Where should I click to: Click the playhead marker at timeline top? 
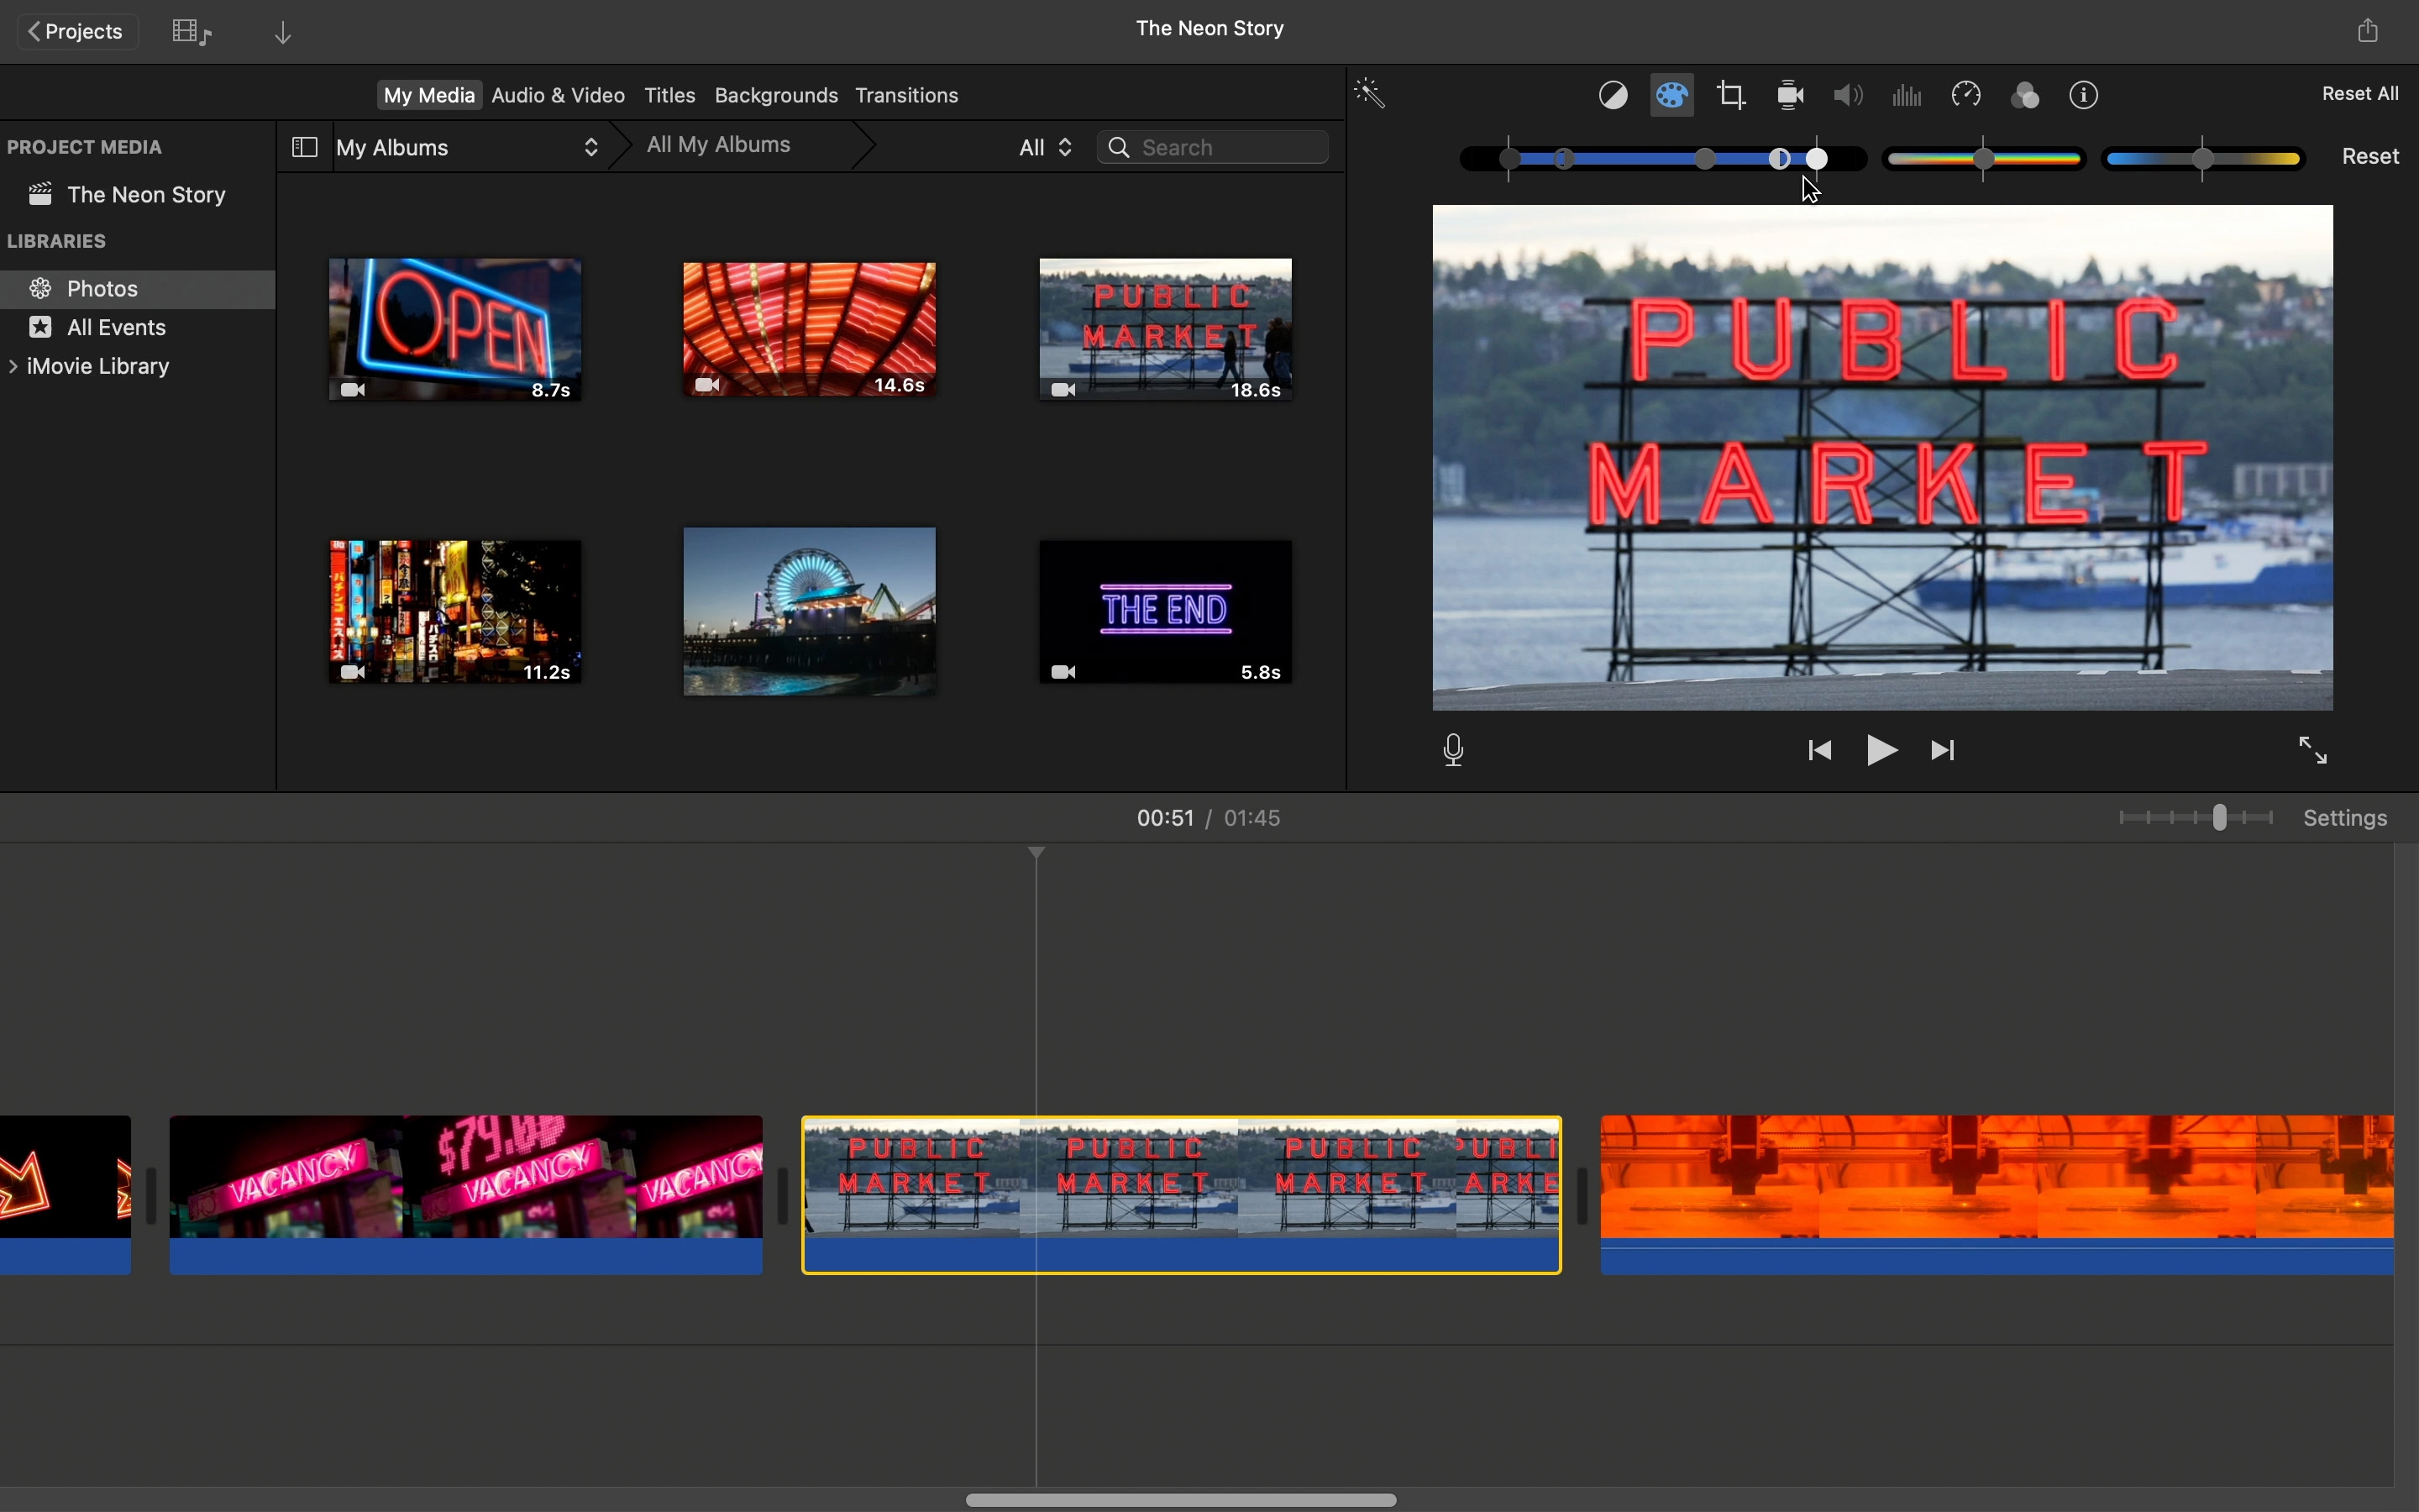click(1036, 853)
